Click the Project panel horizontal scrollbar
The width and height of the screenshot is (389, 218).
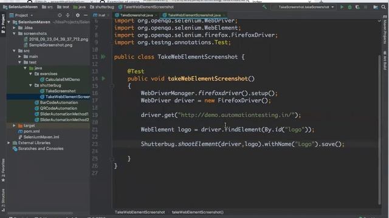(41, 213)
